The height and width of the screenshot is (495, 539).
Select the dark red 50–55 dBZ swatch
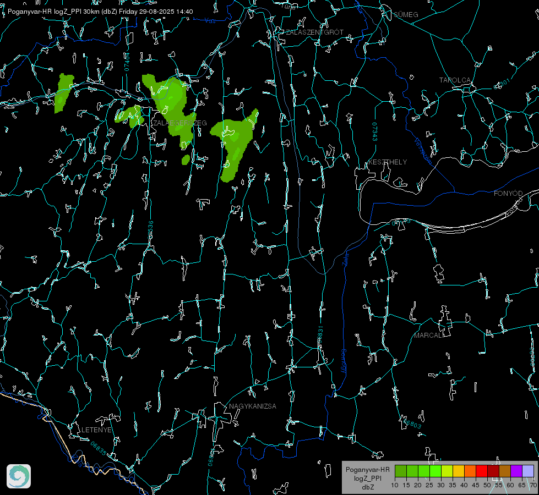coord(493,471)
